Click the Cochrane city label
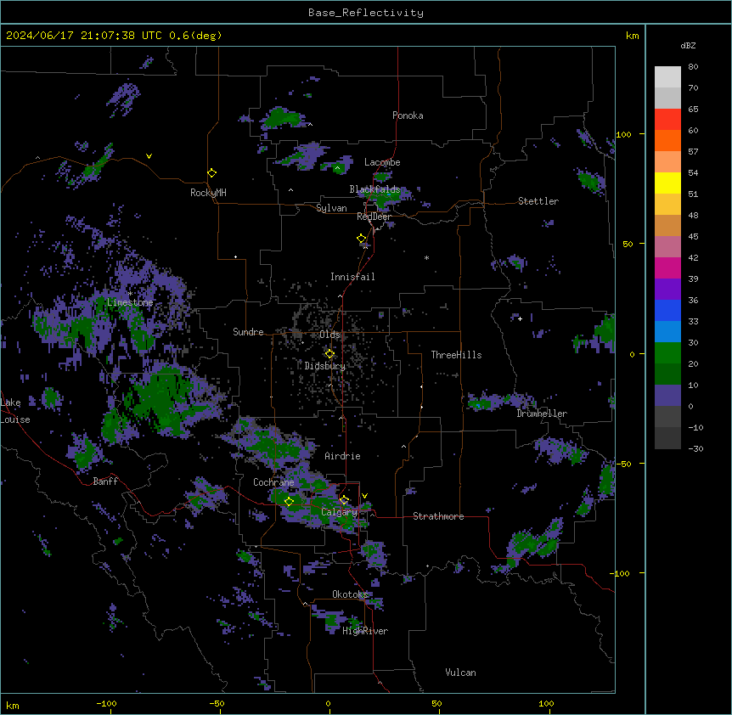 273,482
